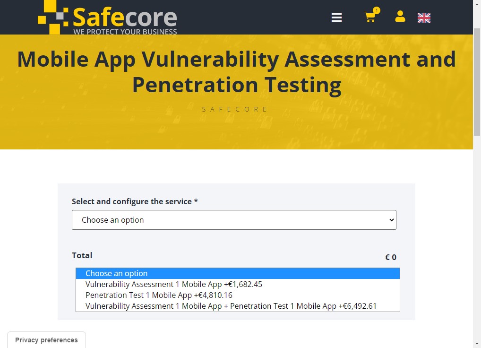Click the scrollbar down arrow

[477, 344]
